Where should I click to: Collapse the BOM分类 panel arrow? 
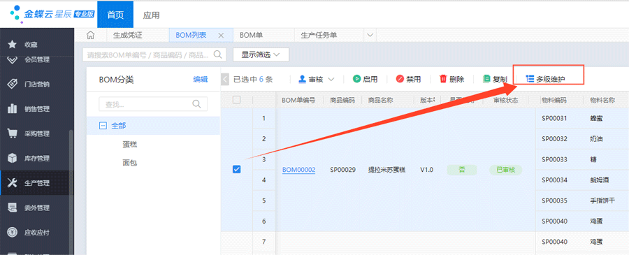[x=225, y=79]
